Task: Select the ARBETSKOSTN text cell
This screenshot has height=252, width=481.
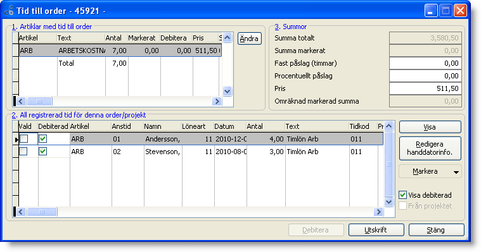Action: (81, 51)
